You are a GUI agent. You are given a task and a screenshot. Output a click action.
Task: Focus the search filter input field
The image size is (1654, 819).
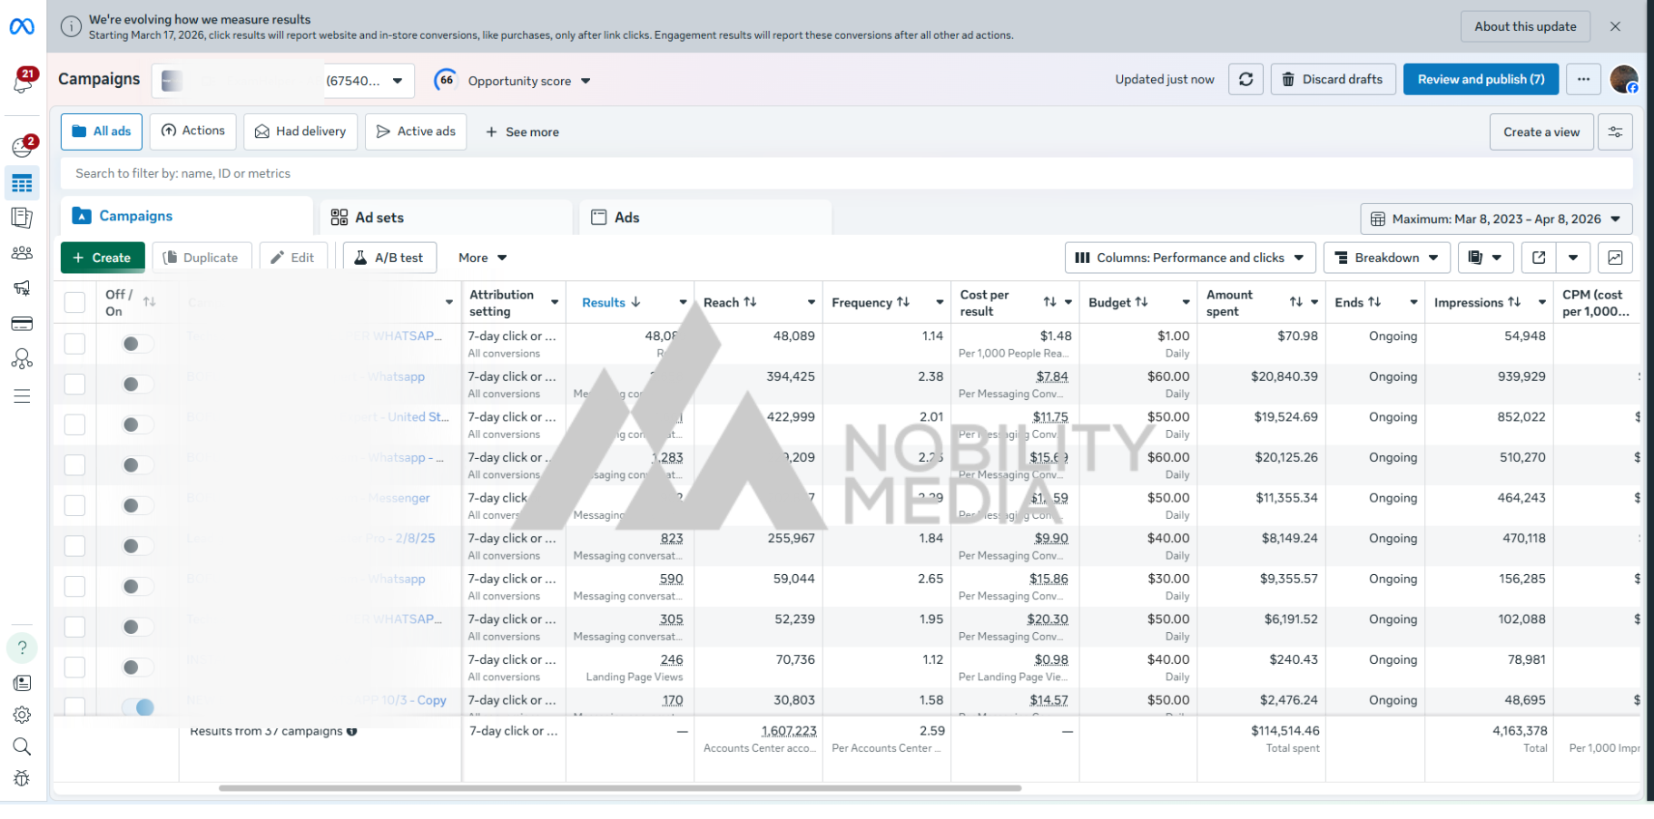846,173
